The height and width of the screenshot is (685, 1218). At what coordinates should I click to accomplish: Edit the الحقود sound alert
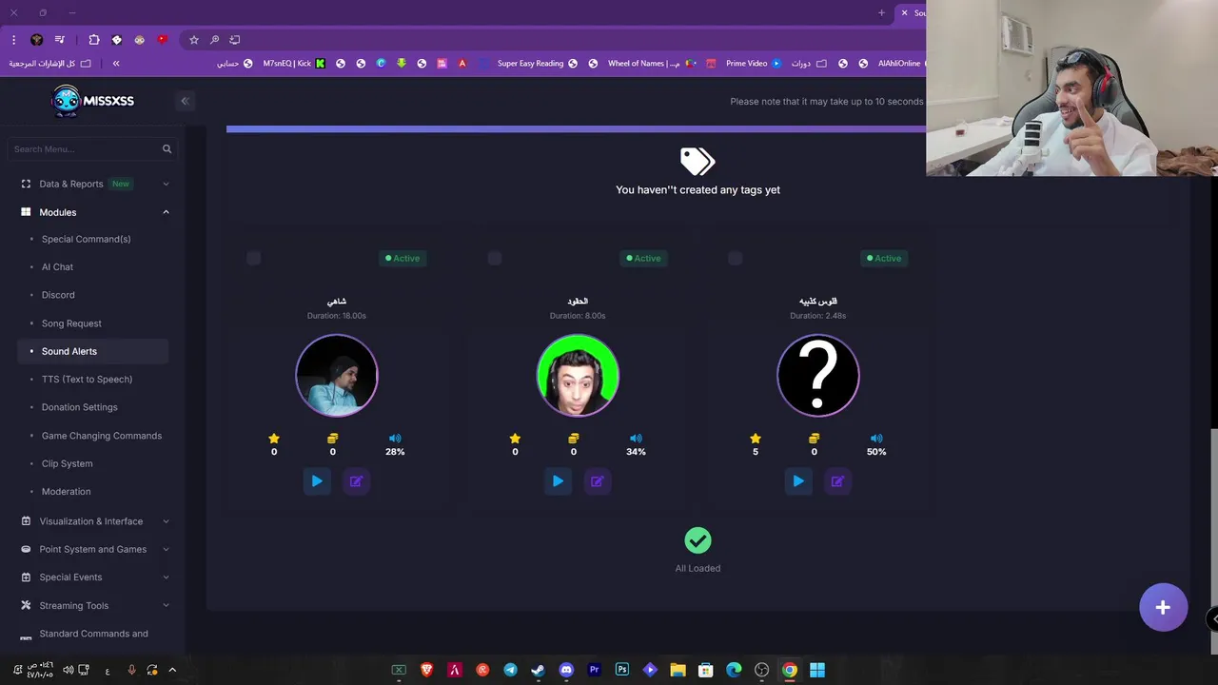pos(597,481)
